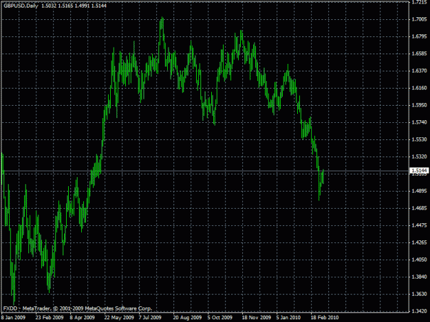Click the 1.6585 price axis value
430x322 pixels.
click(x=420, y=54)
